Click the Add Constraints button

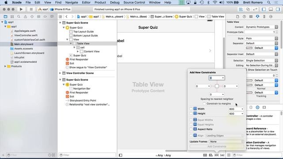point(217,146)
